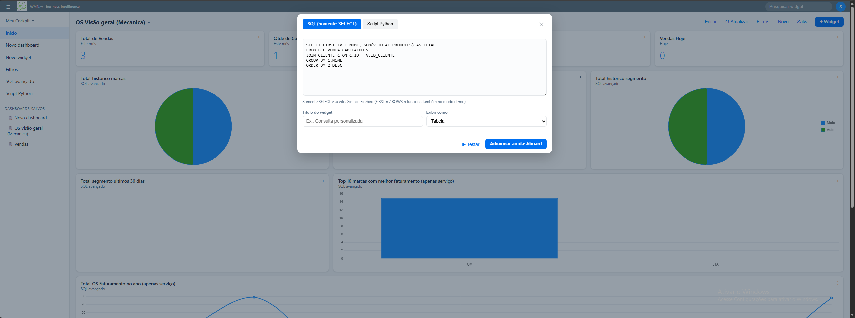Screen dimensions: 855x318
Task: Open options menu of Top 10 marcas widget
Action: click(x=838, y=180)
